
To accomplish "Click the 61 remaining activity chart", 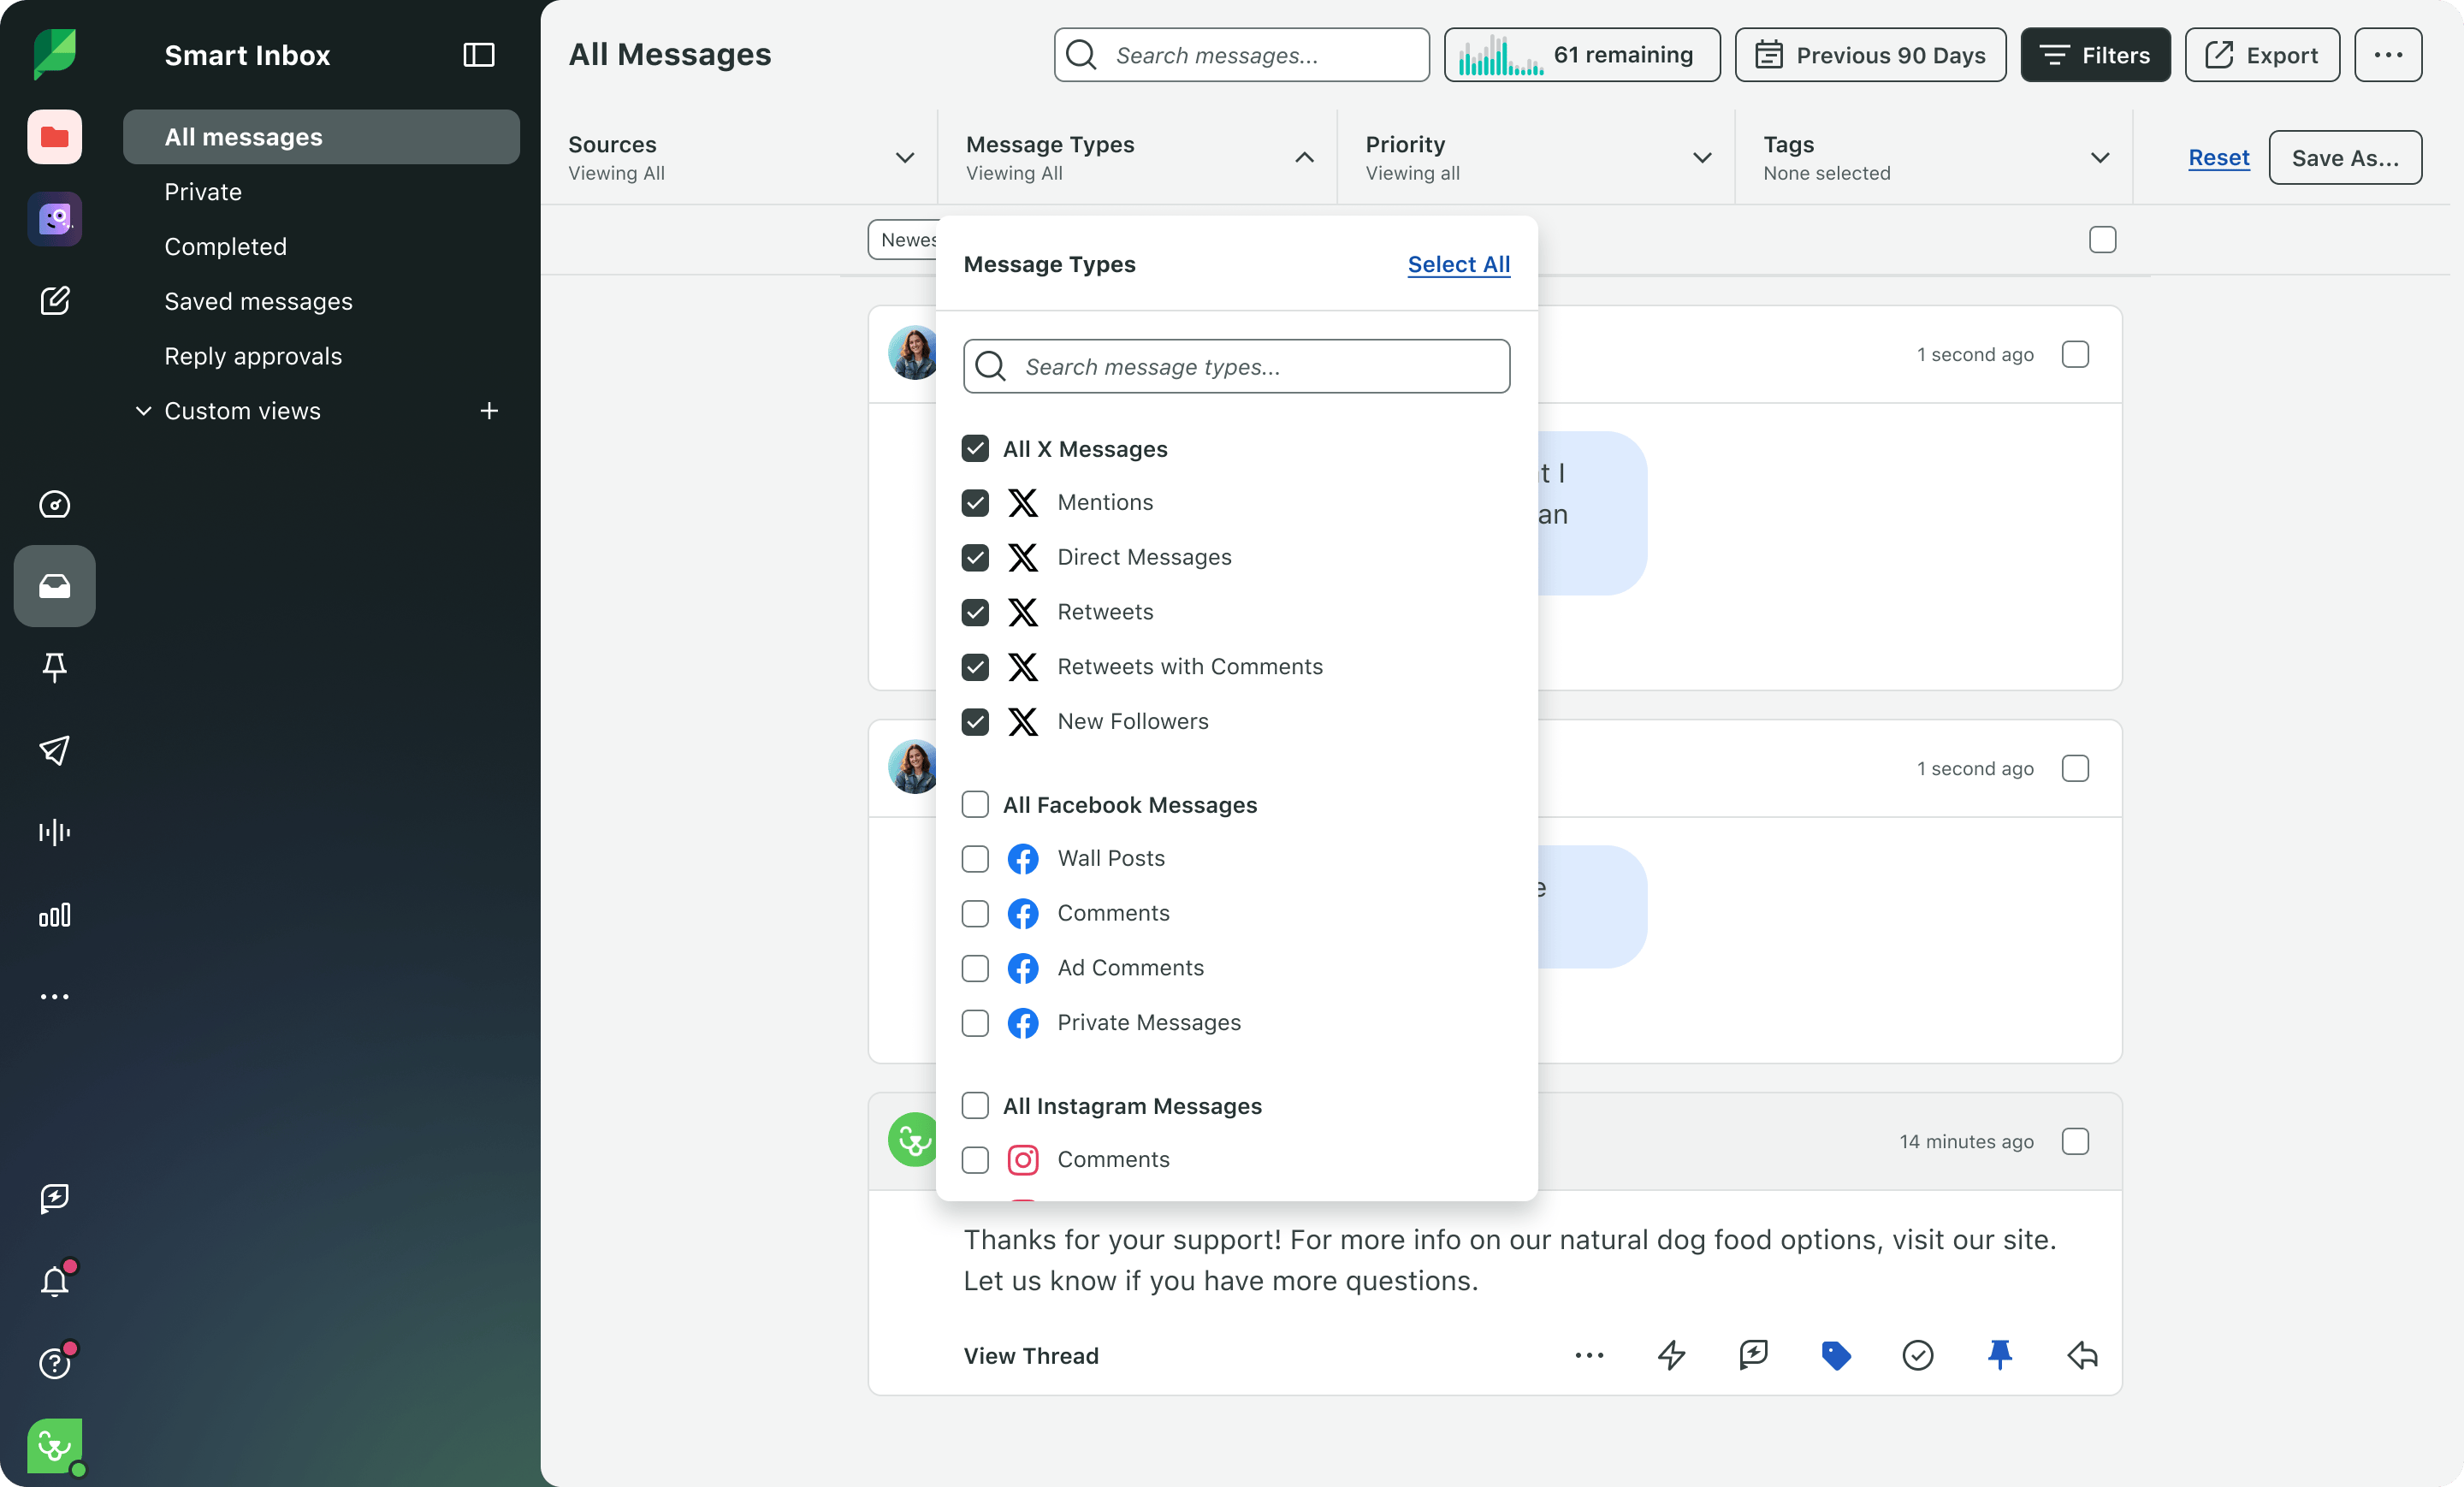I will [x=1582, y=55].
